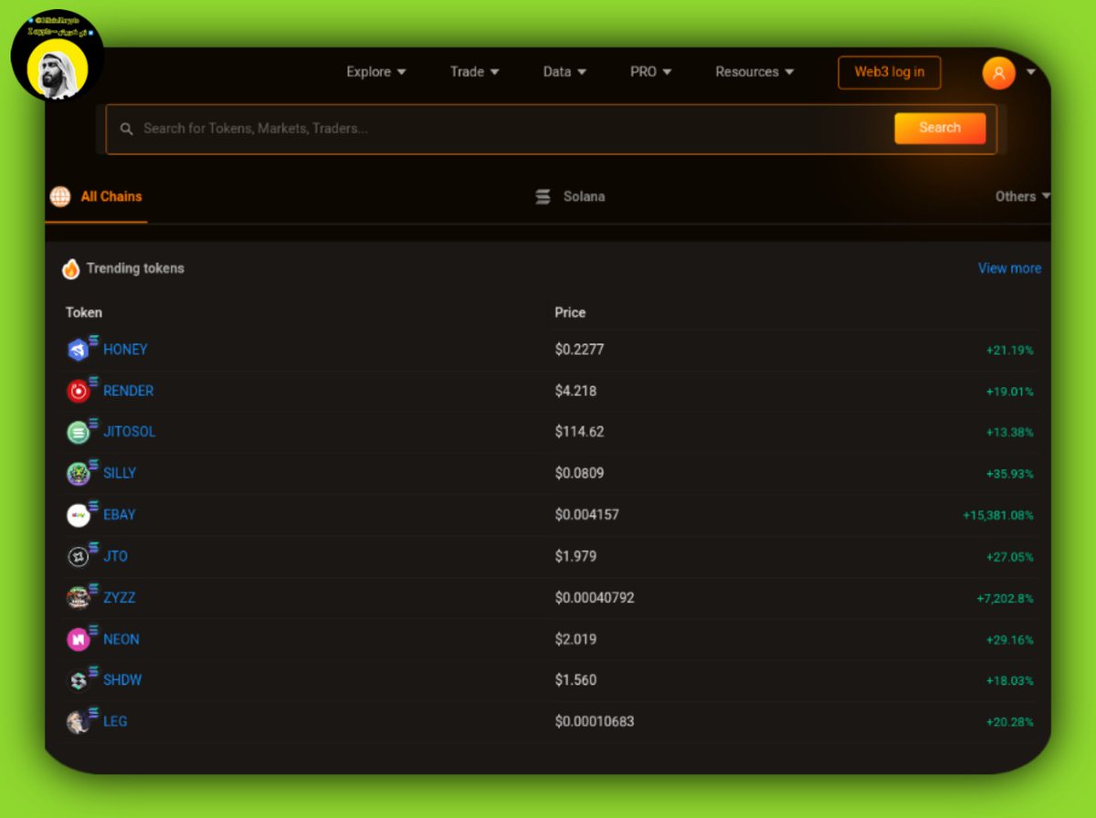
Task: Click the $0.00040792 price value
Action: pos(595,598)
